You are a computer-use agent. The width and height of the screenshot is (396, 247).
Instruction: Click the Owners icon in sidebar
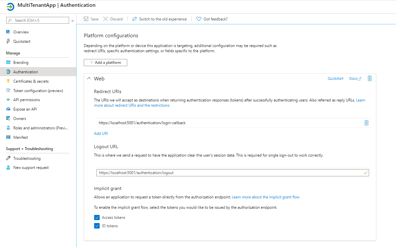pyautogui.click(x=8, y=118)
